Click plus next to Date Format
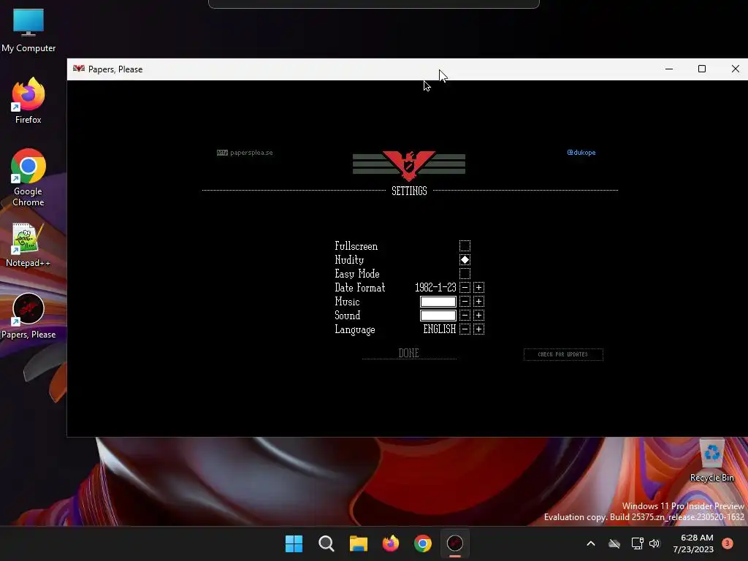 coord(479,288)
